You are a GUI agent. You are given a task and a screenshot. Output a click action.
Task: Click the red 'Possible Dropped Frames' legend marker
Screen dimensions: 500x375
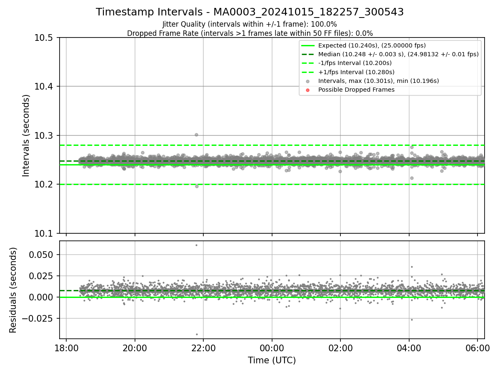307,90
